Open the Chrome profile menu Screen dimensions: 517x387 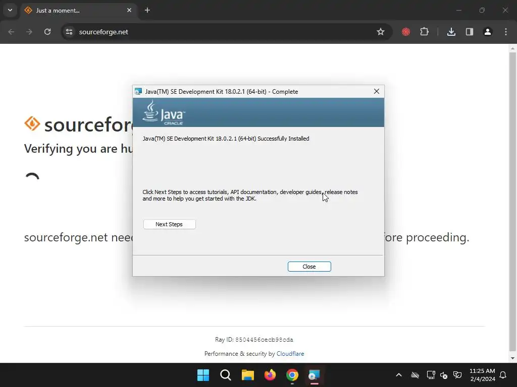(488, 32)
